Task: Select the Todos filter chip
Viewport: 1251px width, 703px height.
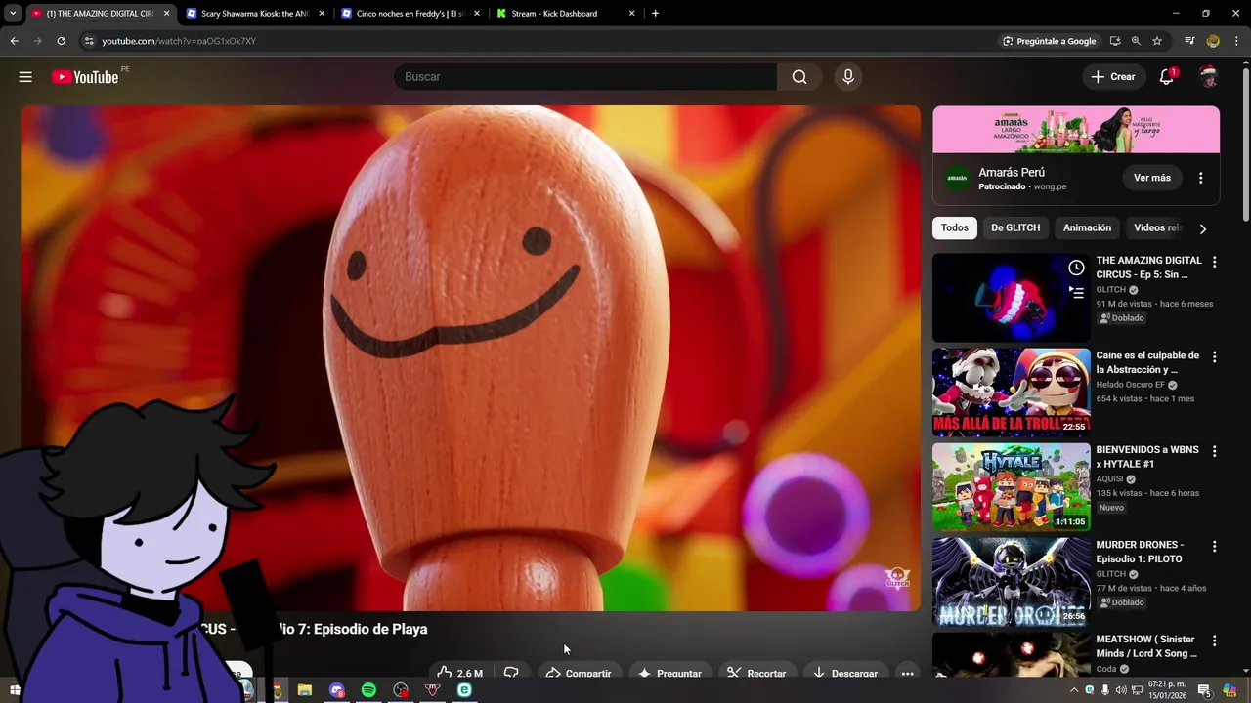Action: pyautogui.click(x=955, y=227)
